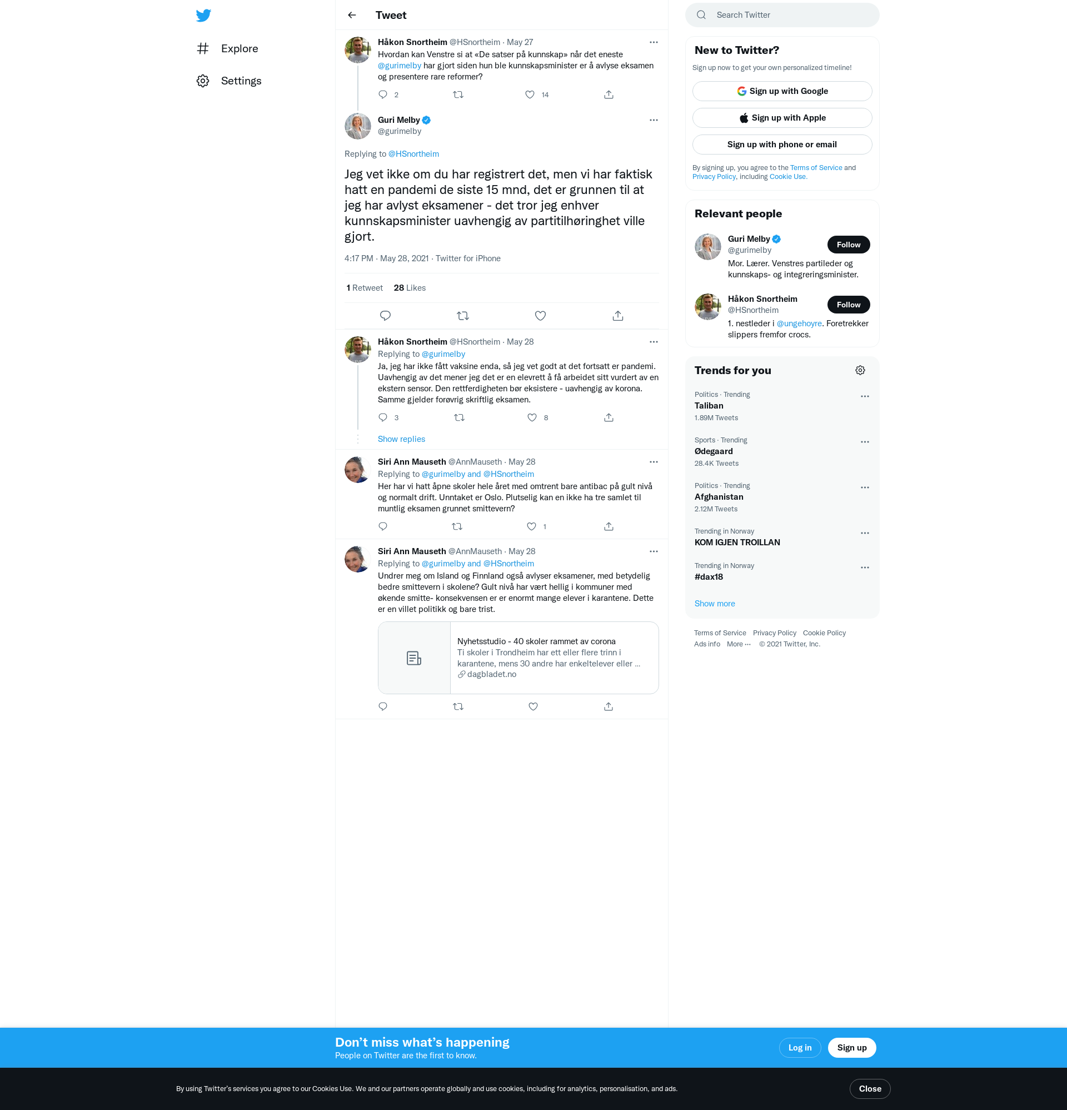The width and height of the screenshot is (1067, 1110).
Task: Open footer Terms of Service link
Action: [720, 633]
